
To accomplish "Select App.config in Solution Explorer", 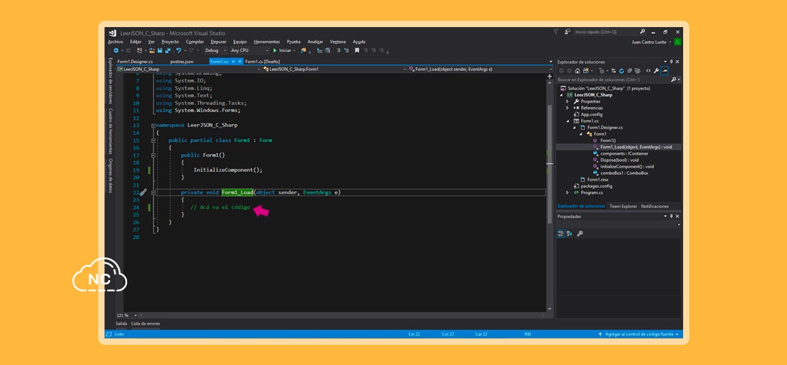I will [592, 115].
